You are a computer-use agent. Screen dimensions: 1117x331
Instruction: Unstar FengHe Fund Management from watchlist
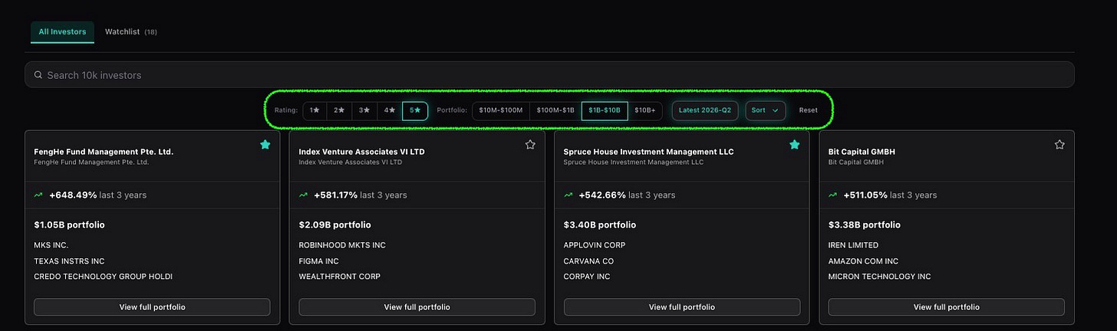(265, 145)
